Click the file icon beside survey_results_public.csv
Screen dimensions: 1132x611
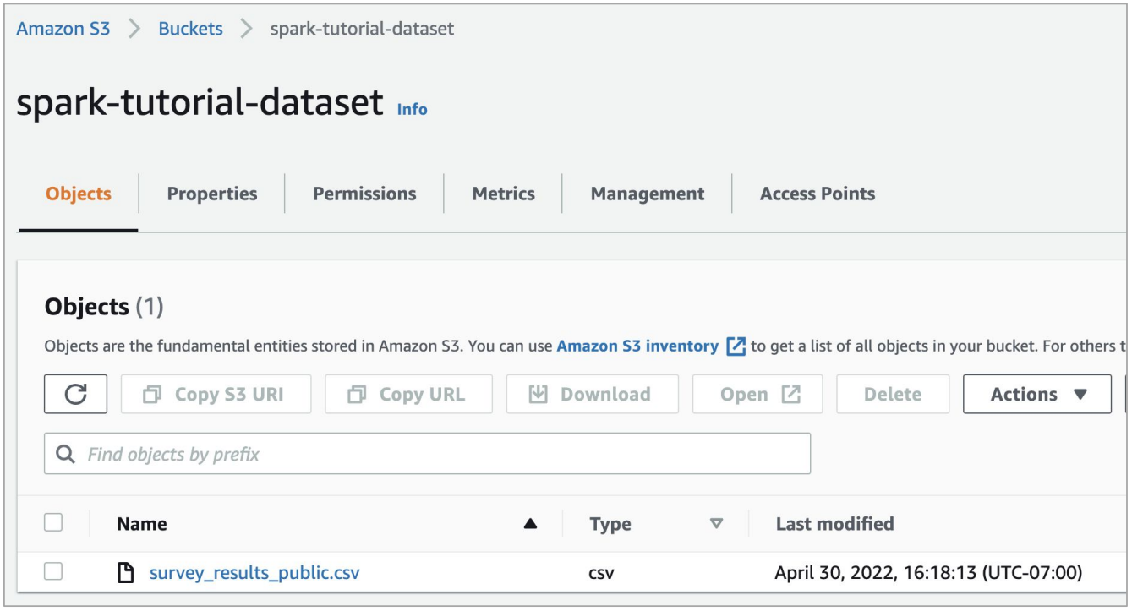(126, 573)
